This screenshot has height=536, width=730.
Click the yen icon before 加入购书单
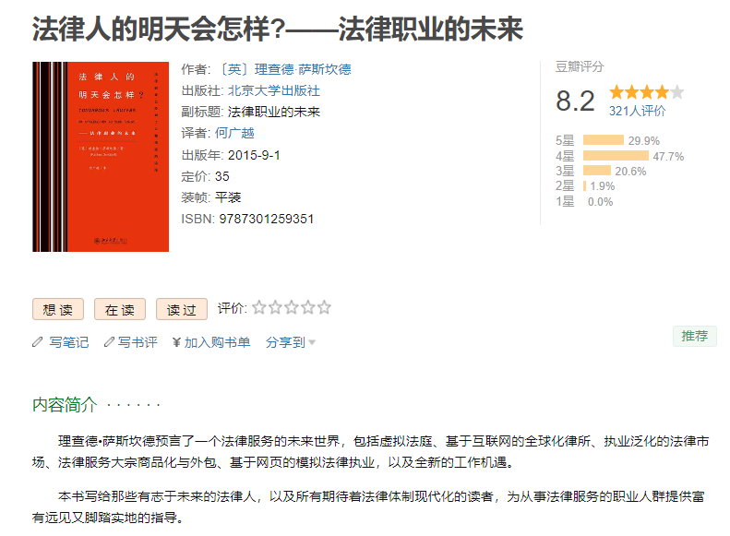click(x=176, y=342)
